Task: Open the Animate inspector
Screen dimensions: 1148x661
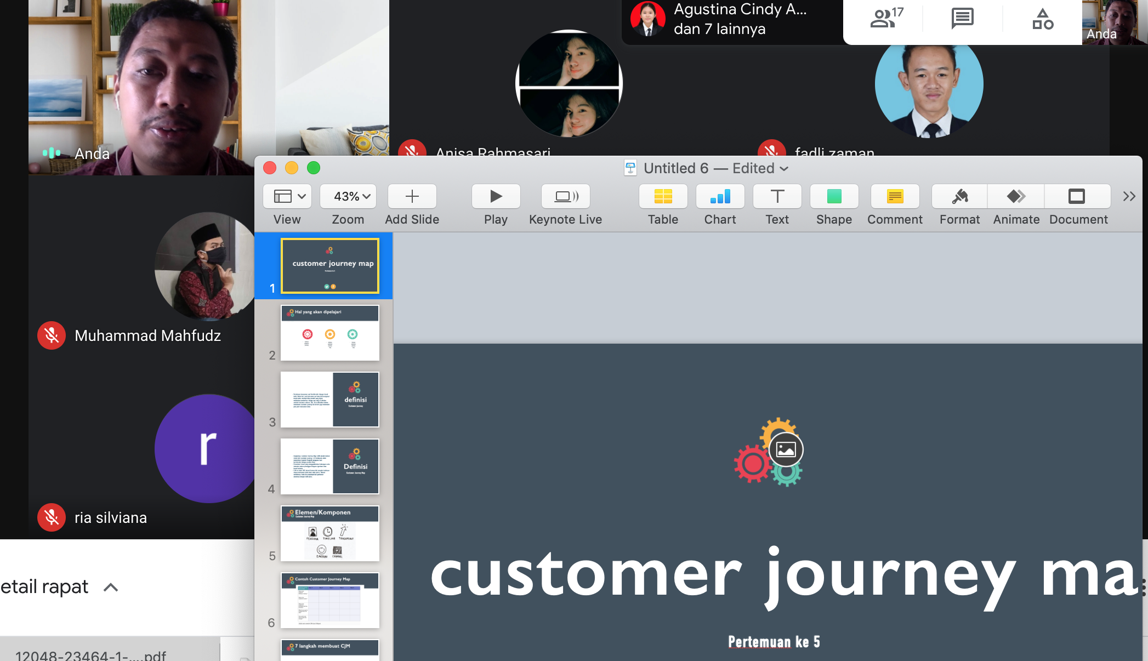Action: 1016,196
